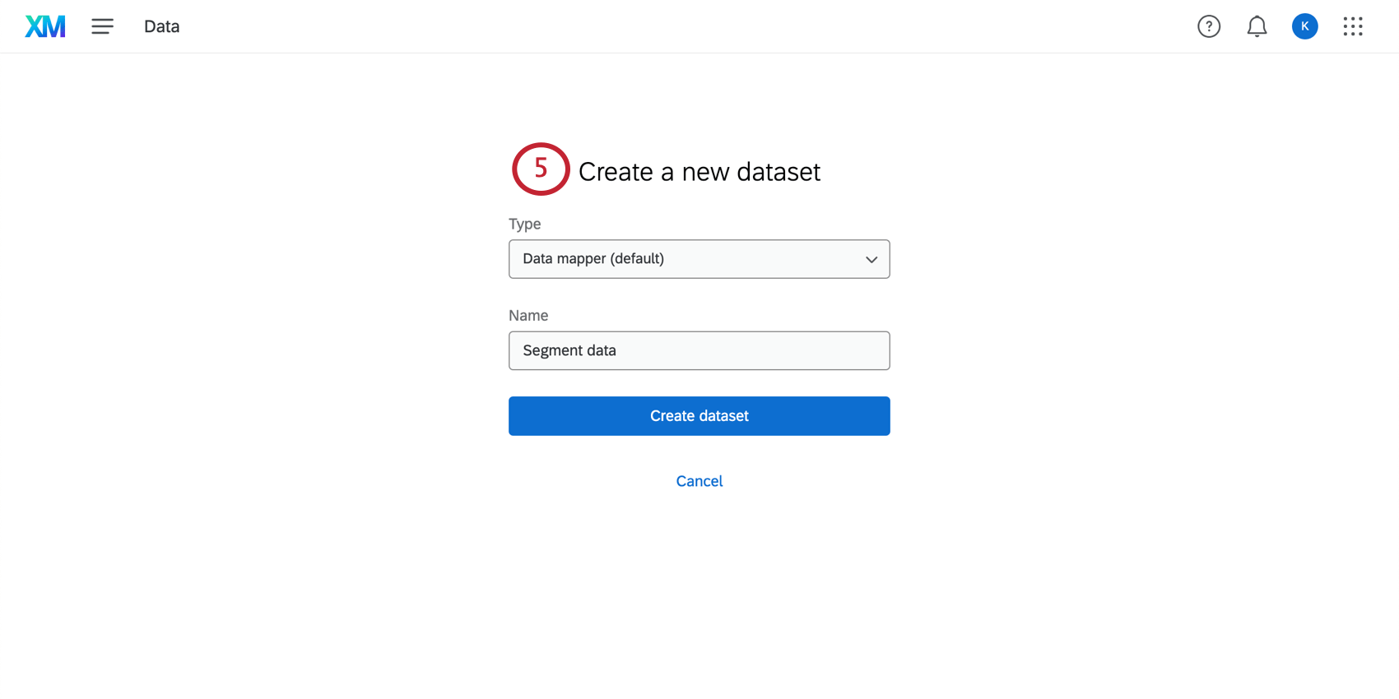Click the blue Create dataset action bar
This screenshot has width=1399, height=699.
(699, 415)
